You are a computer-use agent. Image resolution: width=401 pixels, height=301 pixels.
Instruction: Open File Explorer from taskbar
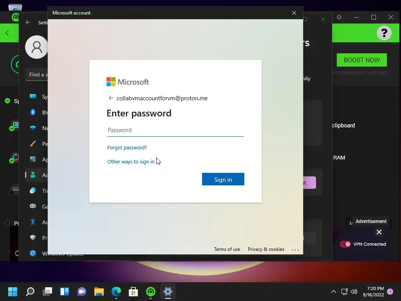(99, 292)
